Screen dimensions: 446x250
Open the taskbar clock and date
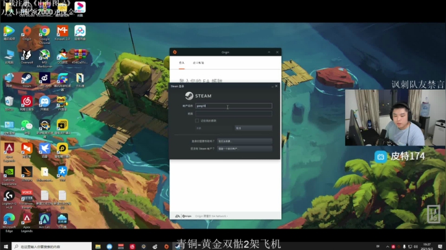(427, 246)
